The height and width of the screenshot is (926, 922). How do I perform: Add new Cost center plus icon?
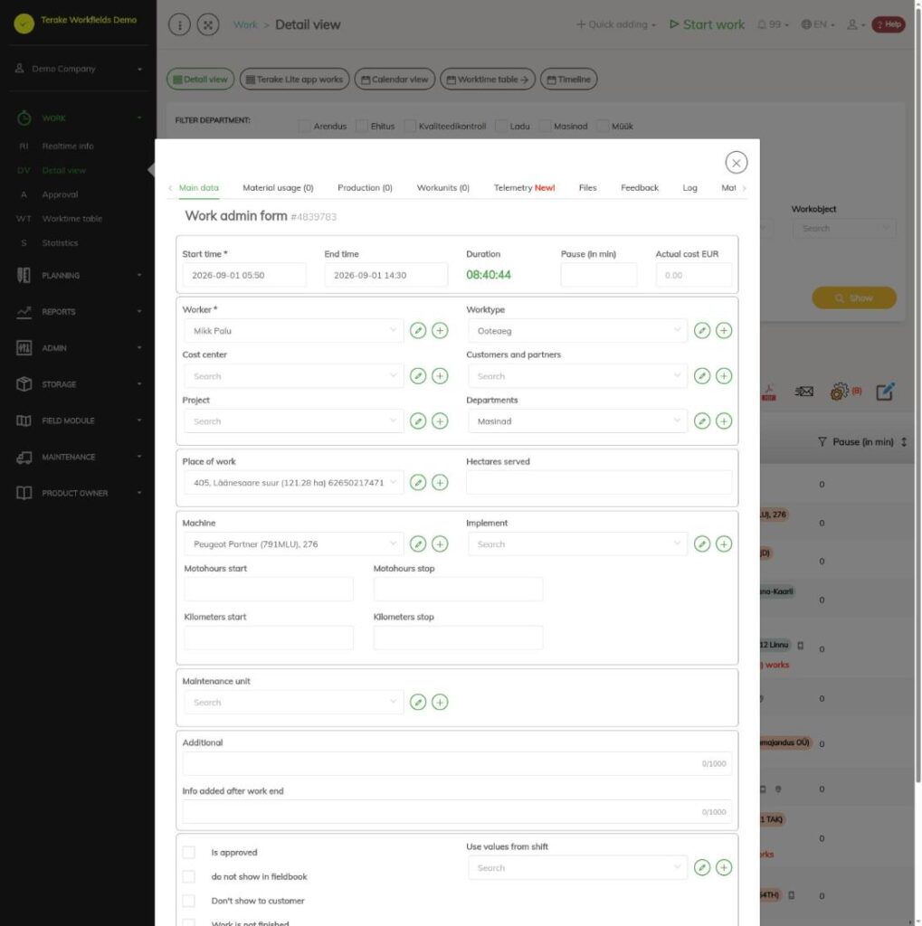tap(440, 376)
